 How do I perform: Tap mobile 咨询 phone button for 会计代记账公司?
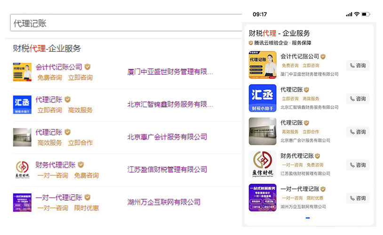pos(358,66)
